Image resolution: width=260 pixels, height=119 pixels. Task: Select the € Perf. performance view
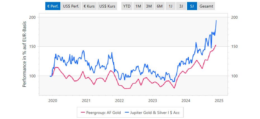click(x=53, y=6)
